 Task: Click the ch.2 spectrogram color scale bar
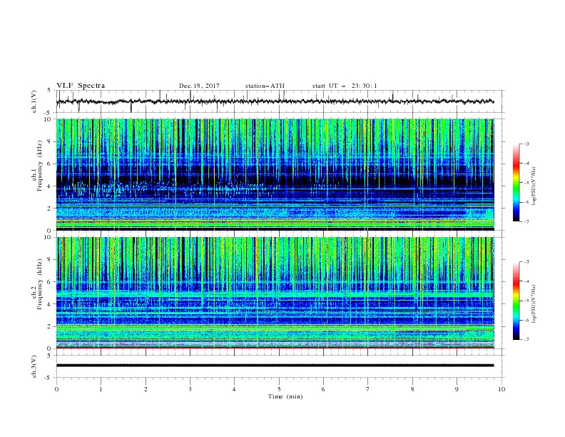tap(516, 301)
